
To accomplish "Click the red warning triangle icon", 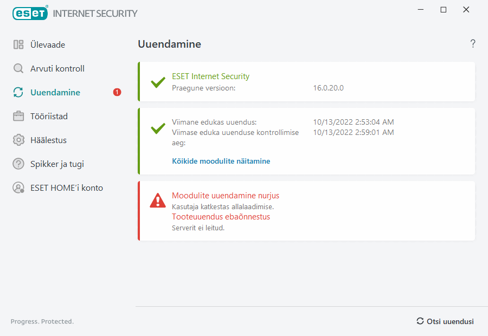I will point(158,201).
